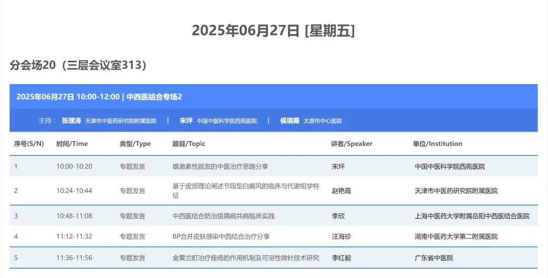Click 专题发言 type in the 11:12-11:32 row

[x=132, y=236]
